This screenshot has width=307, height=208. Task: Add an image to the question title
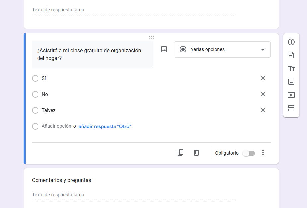[x=164, y=49]
